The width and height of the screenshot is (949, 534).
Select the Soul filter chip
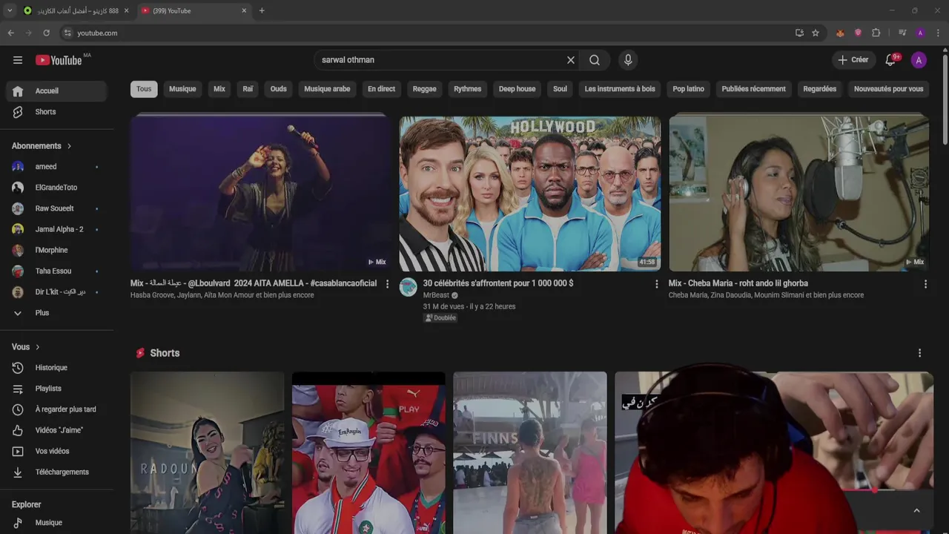tap(560, 89)
